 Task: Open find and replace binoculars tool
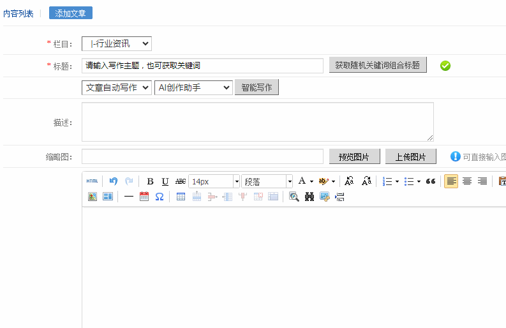click(x=309, y=197)
